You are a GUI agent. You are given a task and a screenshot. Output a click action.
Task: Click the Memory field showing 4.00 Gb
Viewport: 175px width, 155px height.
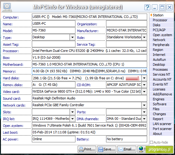(89, 71)
